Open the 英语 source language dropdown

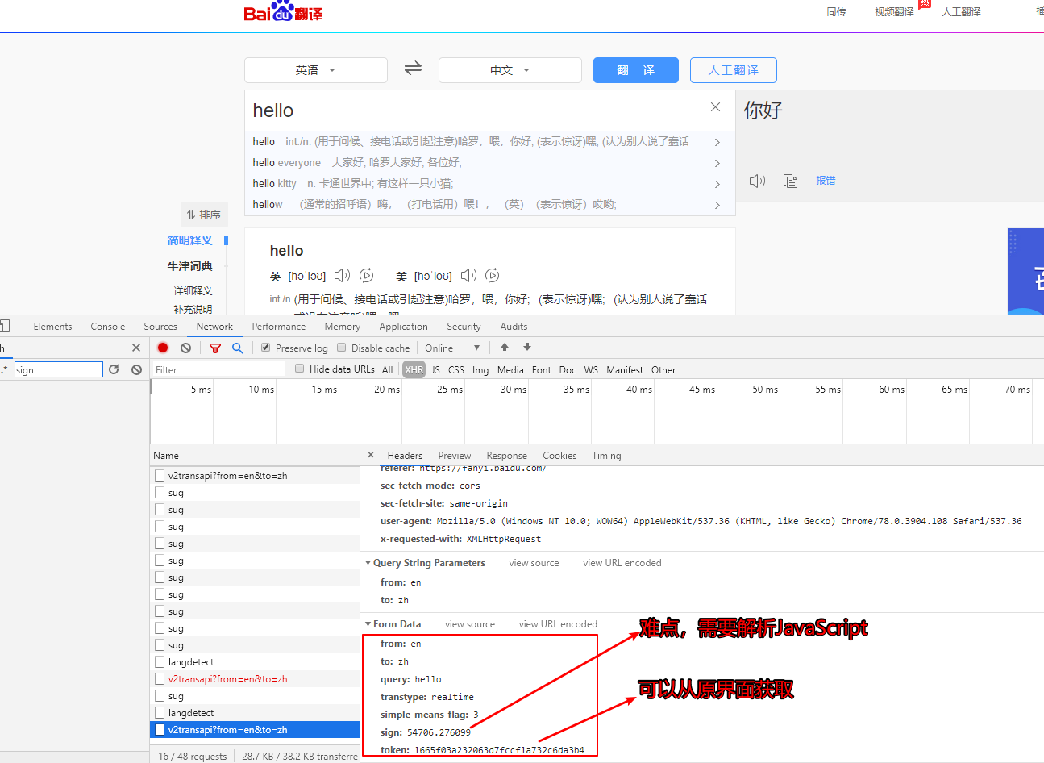[315, 70]
